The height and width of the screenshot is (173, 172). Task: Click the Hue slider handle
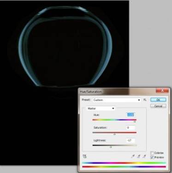[135, 122]
